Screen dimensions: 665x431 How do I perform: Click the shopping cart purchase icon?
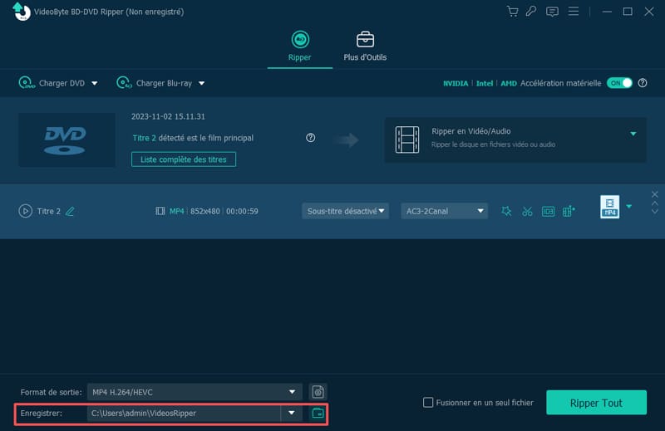pyautogui.click(x=512, y=12)
